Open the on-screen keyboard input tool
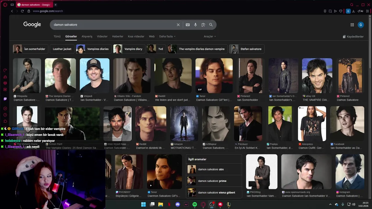Viewport: 372px width, 209px height. (x=188, y=25)
